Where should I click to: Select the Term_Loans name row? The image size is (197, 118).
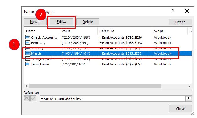109,64
